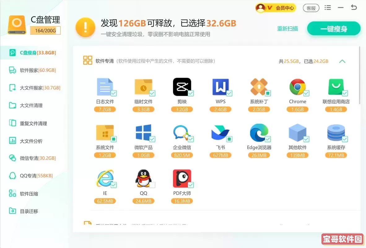
Task: Click the 164/200G disk usage bar
Action: 45,31
